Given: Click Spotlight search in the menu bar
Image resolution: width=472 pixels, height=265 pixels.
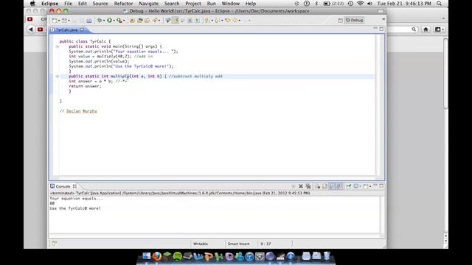Looking at the screenshot, I should click(x=440, y=4).
